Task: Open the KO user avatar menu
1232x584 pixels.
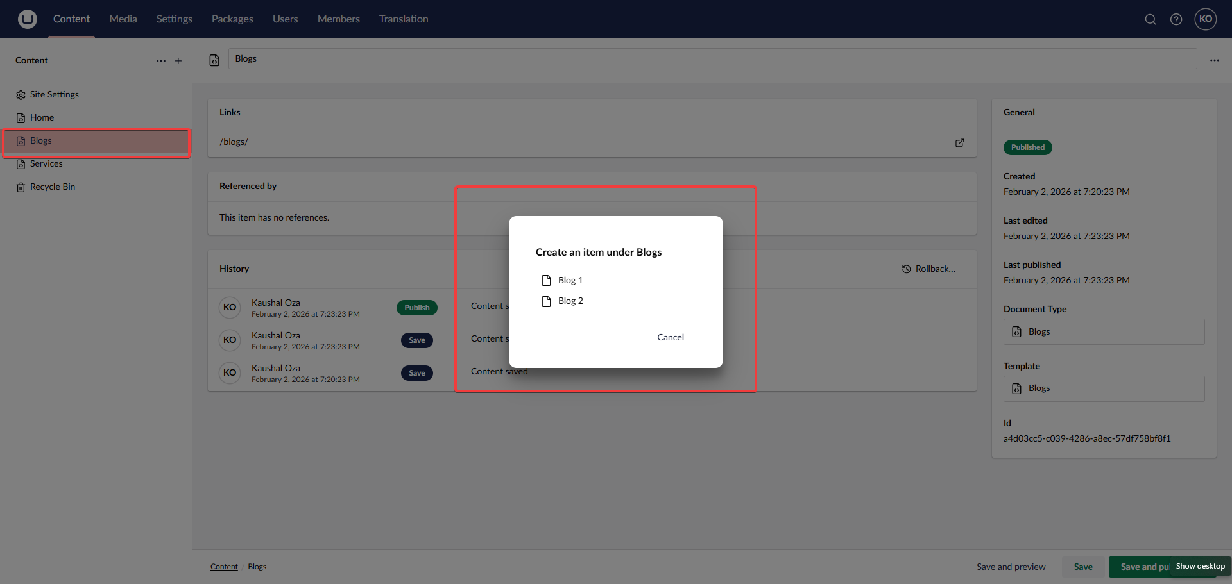Action: tap(1206, 19)
